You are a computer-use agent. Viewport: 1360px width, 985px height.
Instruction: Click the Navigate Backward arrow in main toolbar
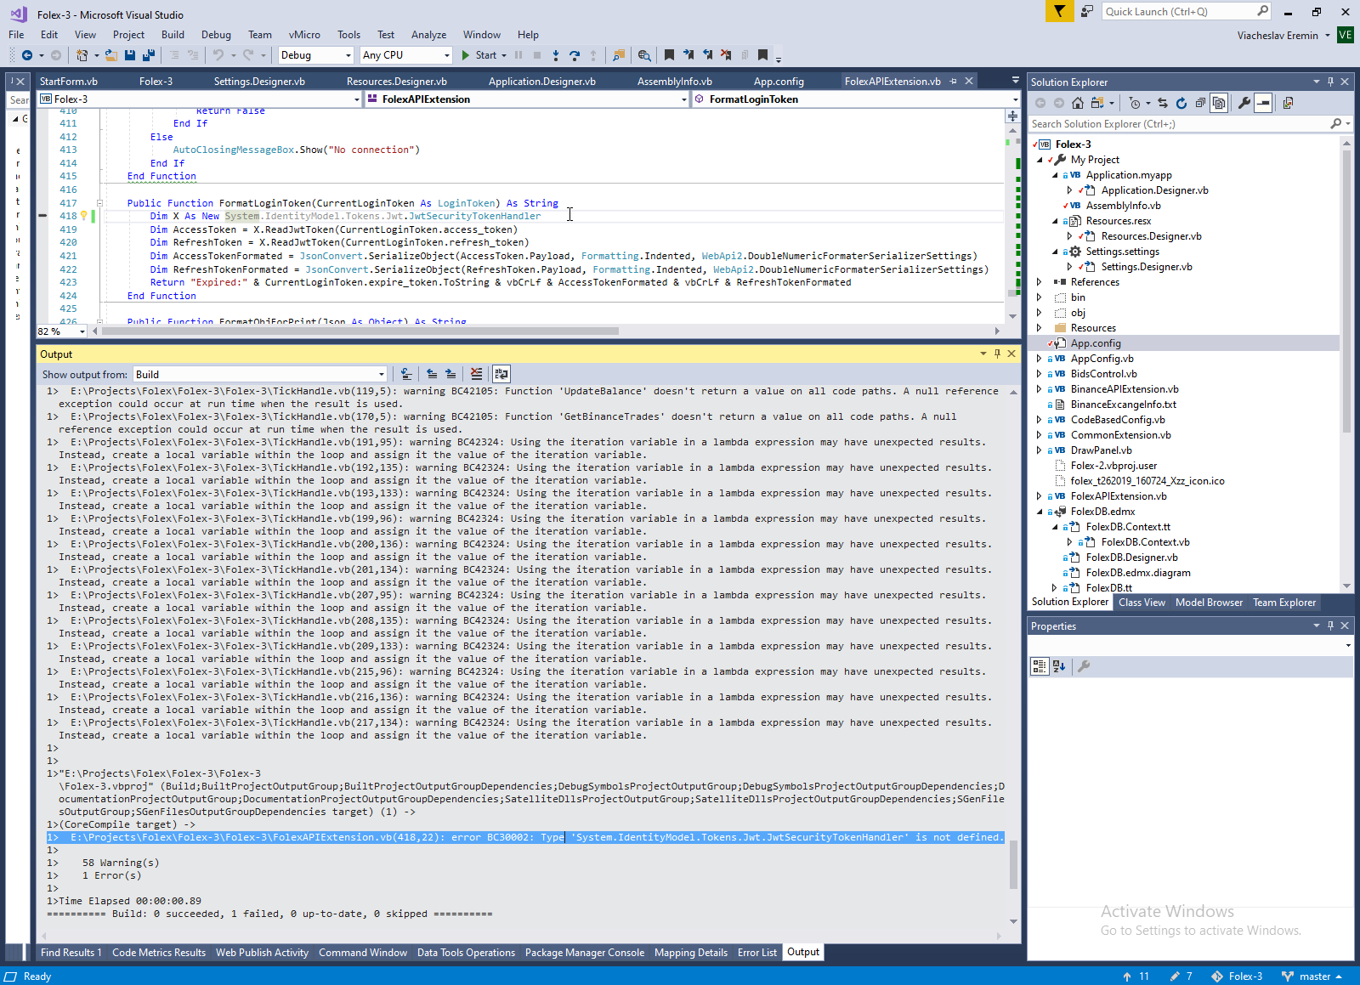(x=27, y=55)
